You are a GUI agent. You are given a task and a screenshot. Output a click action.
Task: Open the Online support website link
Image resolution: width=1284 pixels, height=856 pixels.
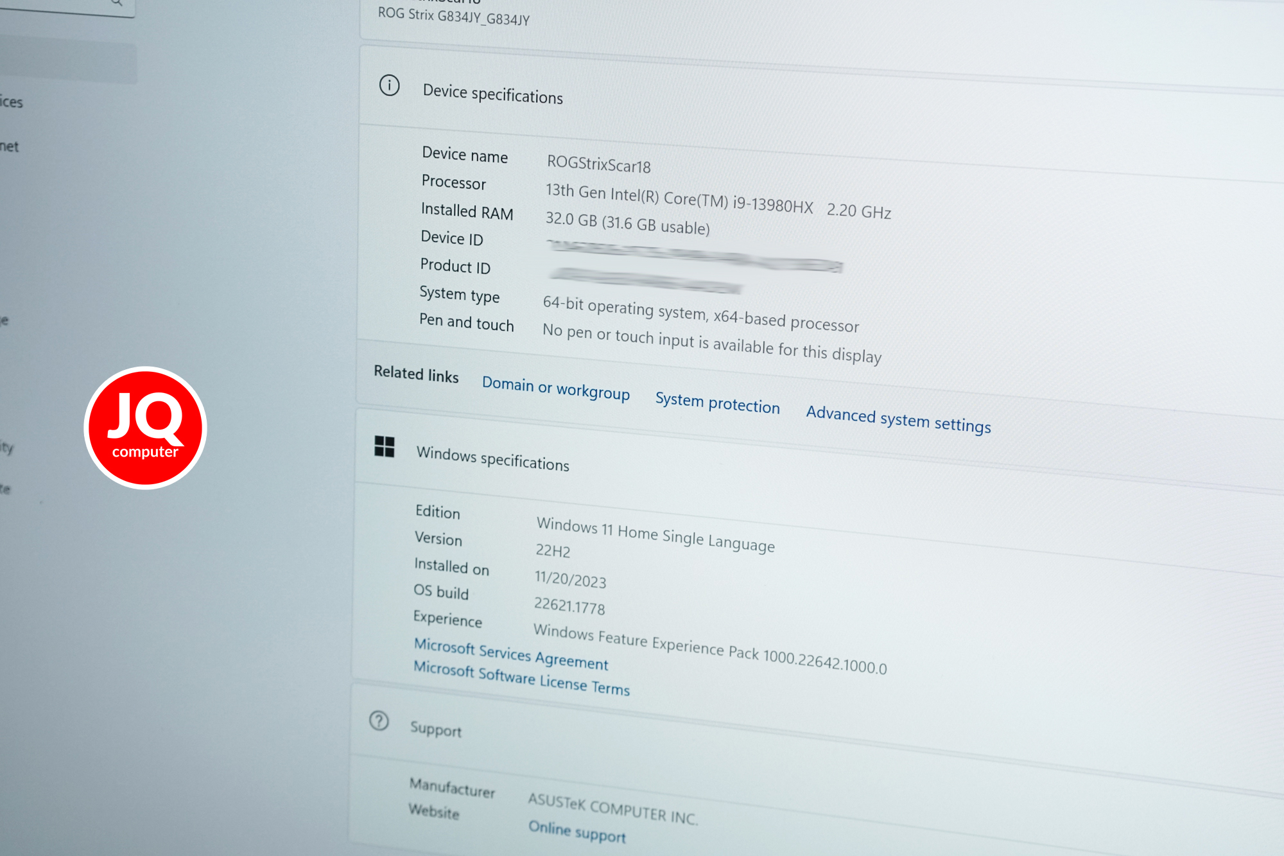tap(577, 831)
